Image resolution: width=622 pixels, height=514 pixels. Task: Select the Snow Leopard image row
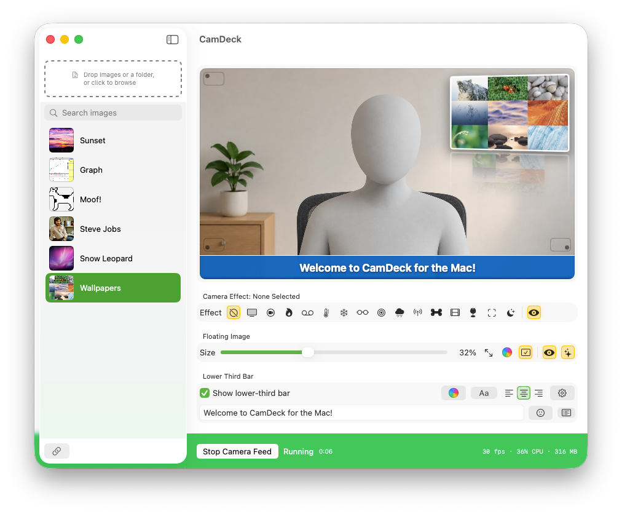pos(113,258)
